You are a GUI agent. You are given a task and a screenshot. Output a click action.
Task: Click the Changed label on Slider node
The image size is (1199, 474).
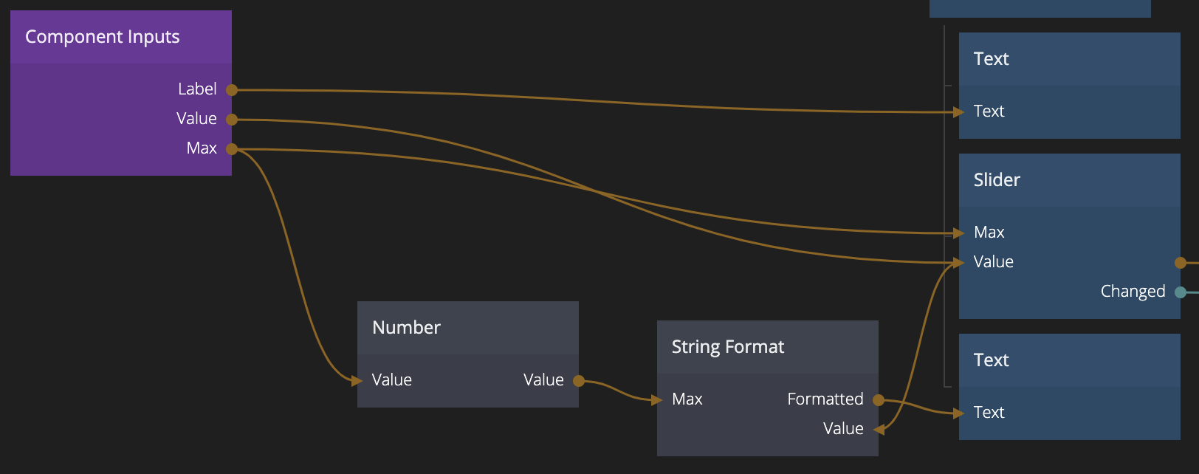pyautogui.click(x=1133, y=292)
